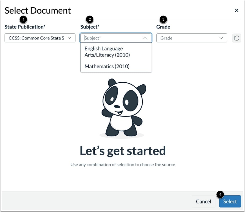Click the Select button

pyautogui.click(x=230, y=201)
